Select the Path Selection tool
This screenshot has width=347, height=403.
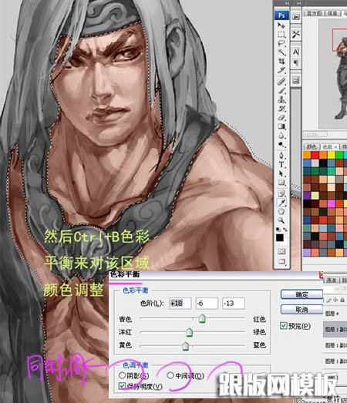click(281, 173)
